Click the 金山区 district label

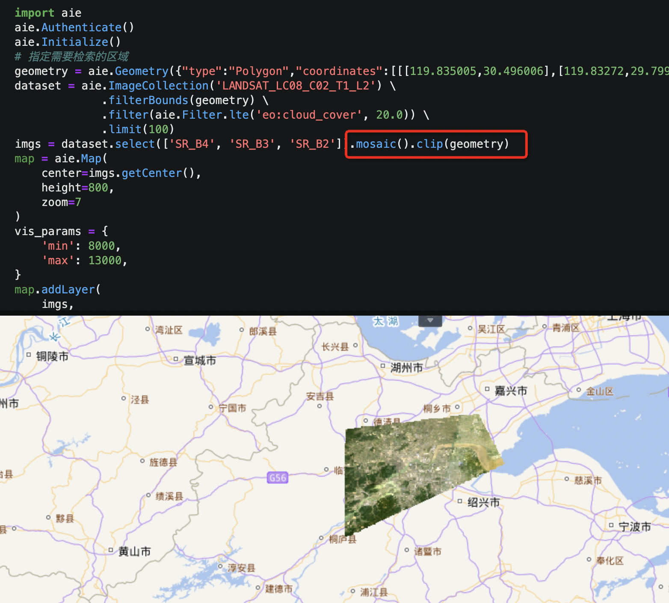click(x=600, y=391)
